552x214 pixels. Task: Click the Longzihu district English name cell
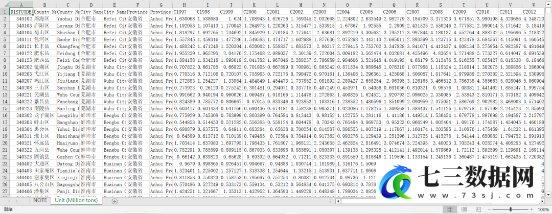click(x=67, y=115)
